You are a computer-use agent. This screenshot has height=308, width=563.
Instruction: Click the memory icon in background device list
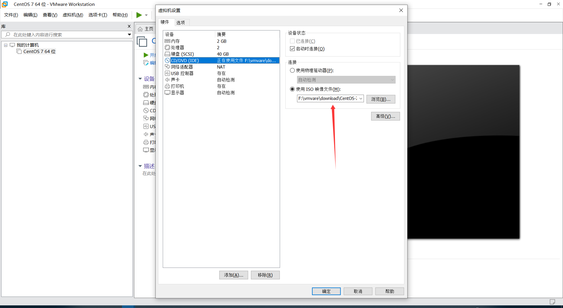(x=146, y=87)
